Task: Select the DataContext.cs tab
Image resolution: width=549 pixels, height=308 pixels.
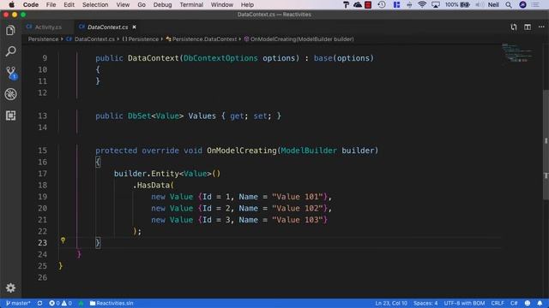Action: point(107,27)
